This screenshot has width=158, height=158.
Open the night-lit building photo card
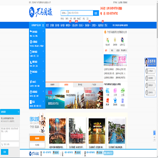coord(97,131)
